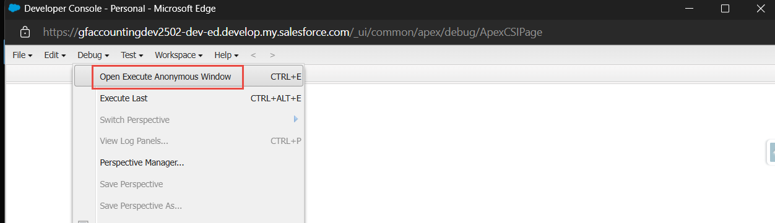Open the File menu
The image size is (775, 223).
[22, 55]
